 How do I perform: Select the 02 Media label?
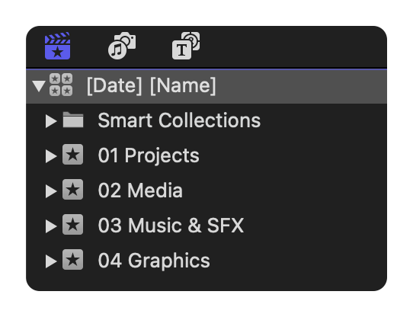tap(140, 191)
